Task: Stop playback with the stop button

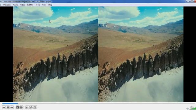Action: [8, 107]
